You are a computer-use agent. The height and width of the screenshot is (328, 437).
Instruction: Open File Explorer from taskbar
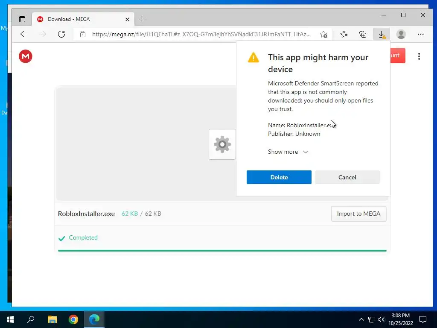(52, 319)
